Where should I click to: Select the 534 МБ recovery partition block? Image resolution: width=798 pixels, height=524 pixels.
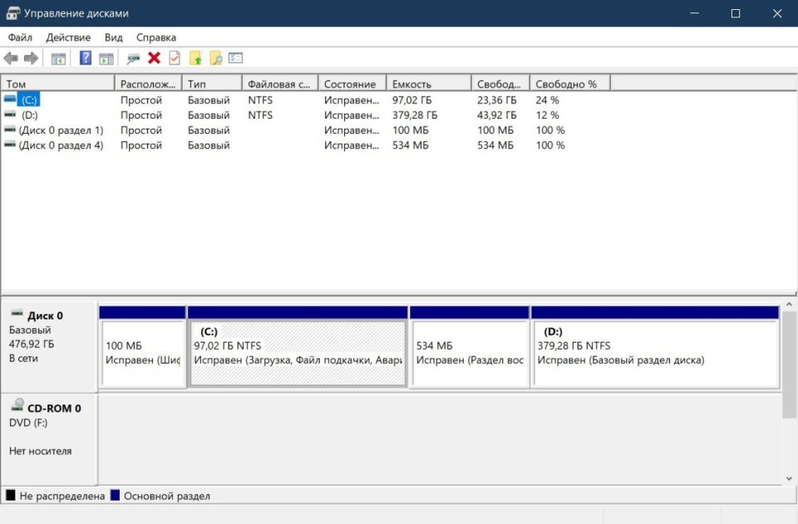470,353
